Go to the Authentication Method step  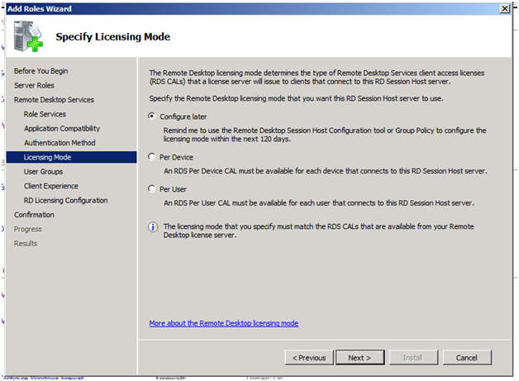60,143
